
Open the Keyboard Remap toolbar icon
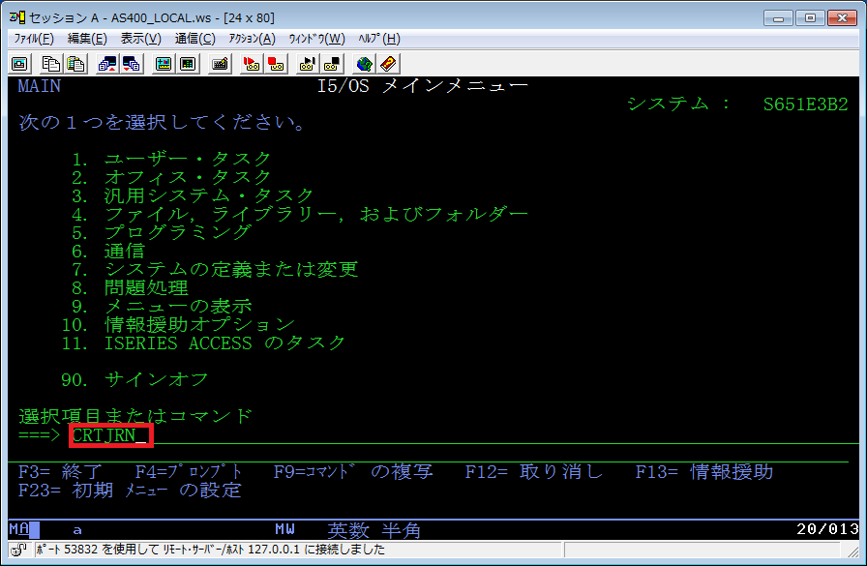click(x=220, y=64)
